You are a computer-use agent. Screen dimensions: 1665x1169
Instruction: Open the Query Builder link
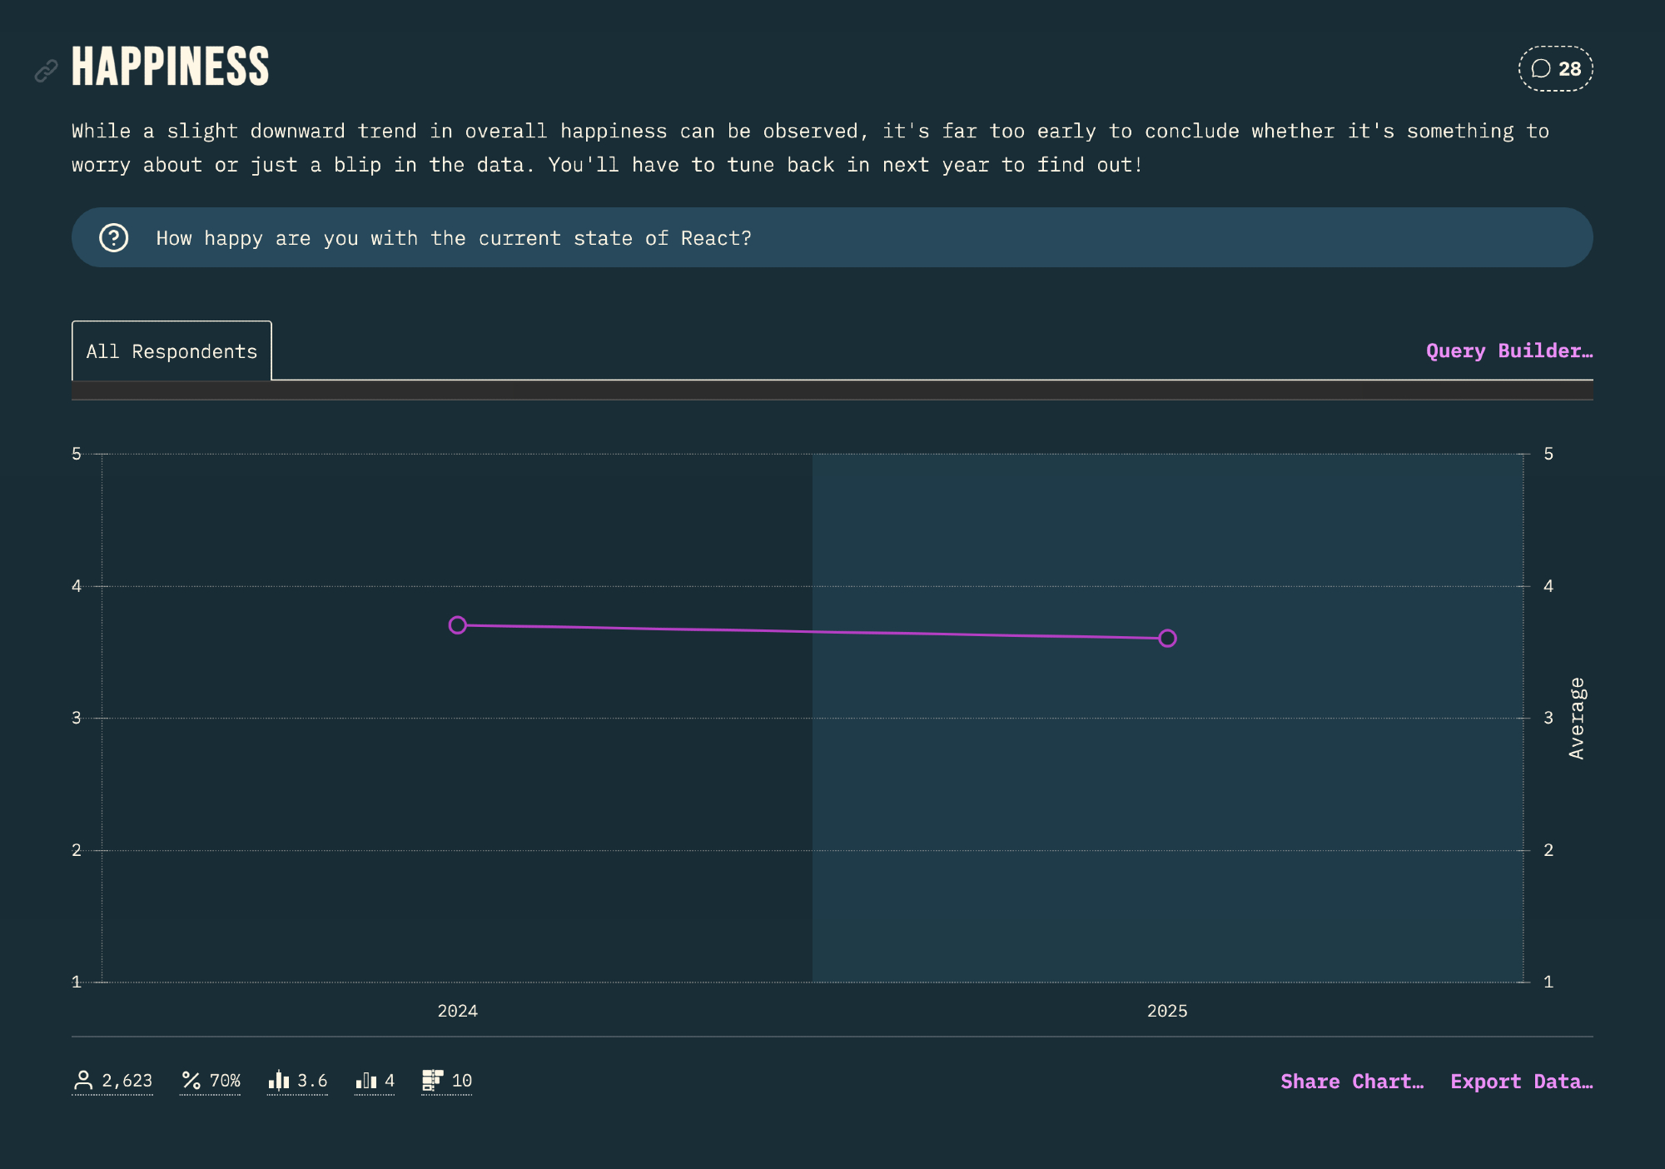[x=1508, y=351]
